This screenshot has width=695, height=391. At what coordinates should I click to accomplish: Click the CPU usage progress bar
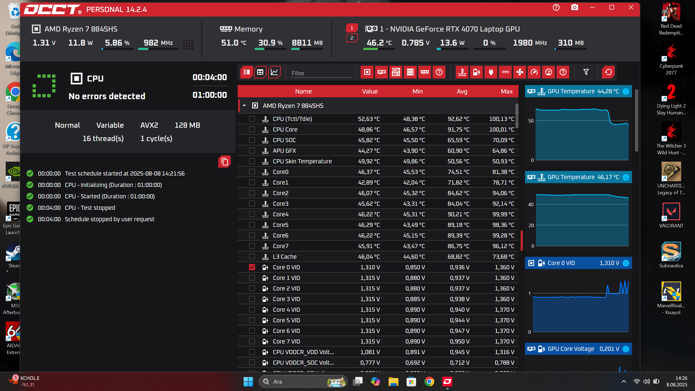[x=117, y=49]
